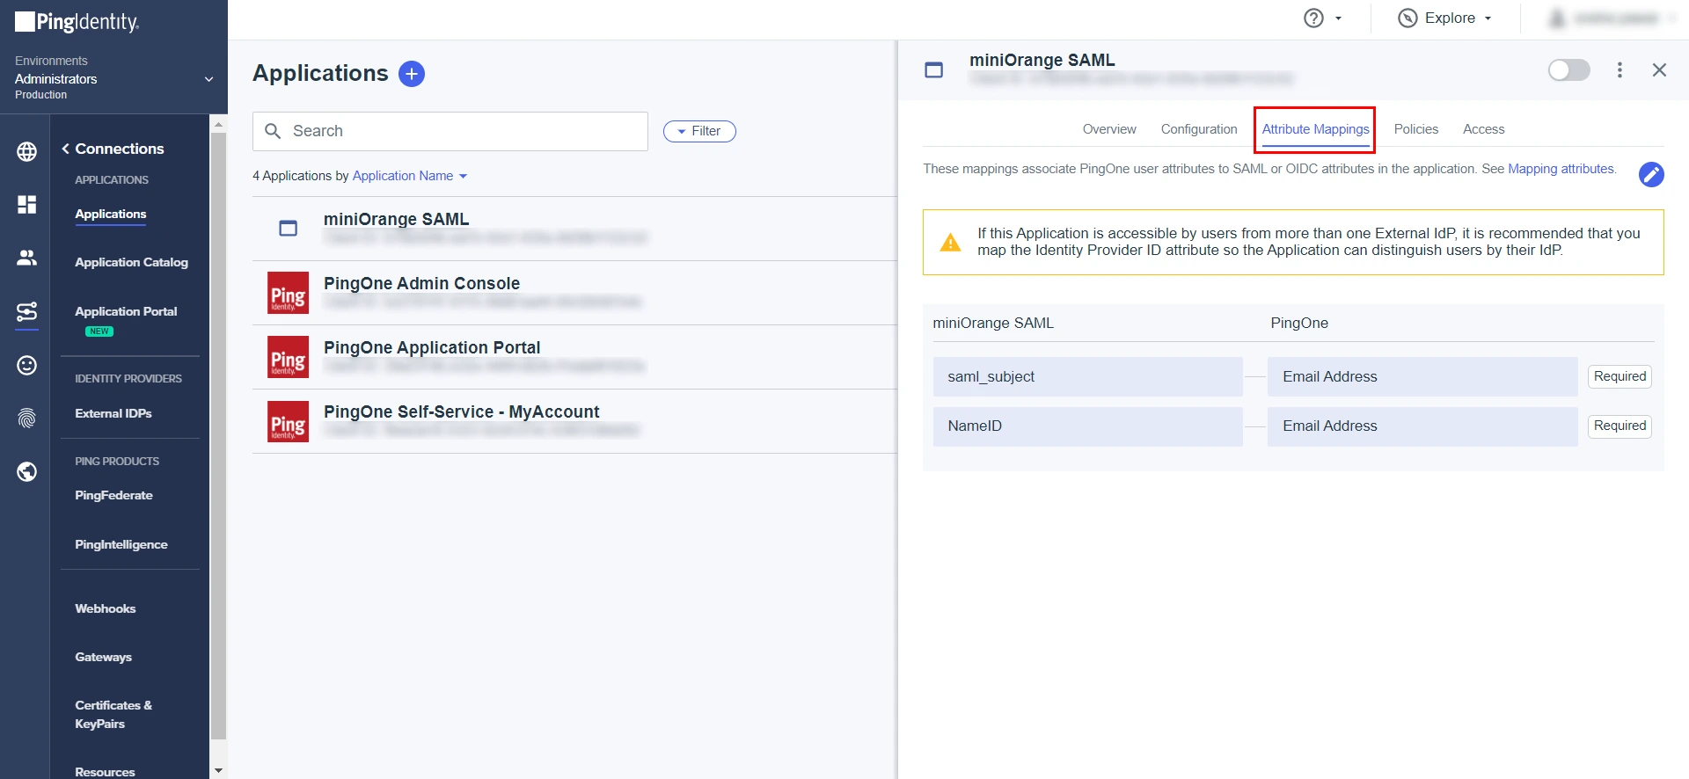1689x779 pixels.
Task: Click the Required badge for saml_subject
Action: (x=1620, y=376)
